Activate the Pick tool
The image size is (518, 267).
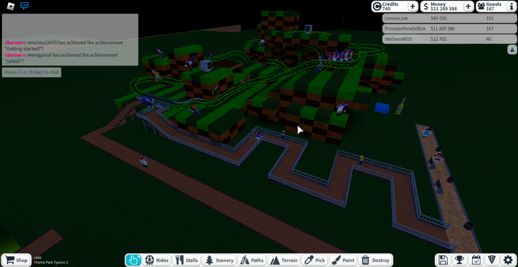point(314,260)
